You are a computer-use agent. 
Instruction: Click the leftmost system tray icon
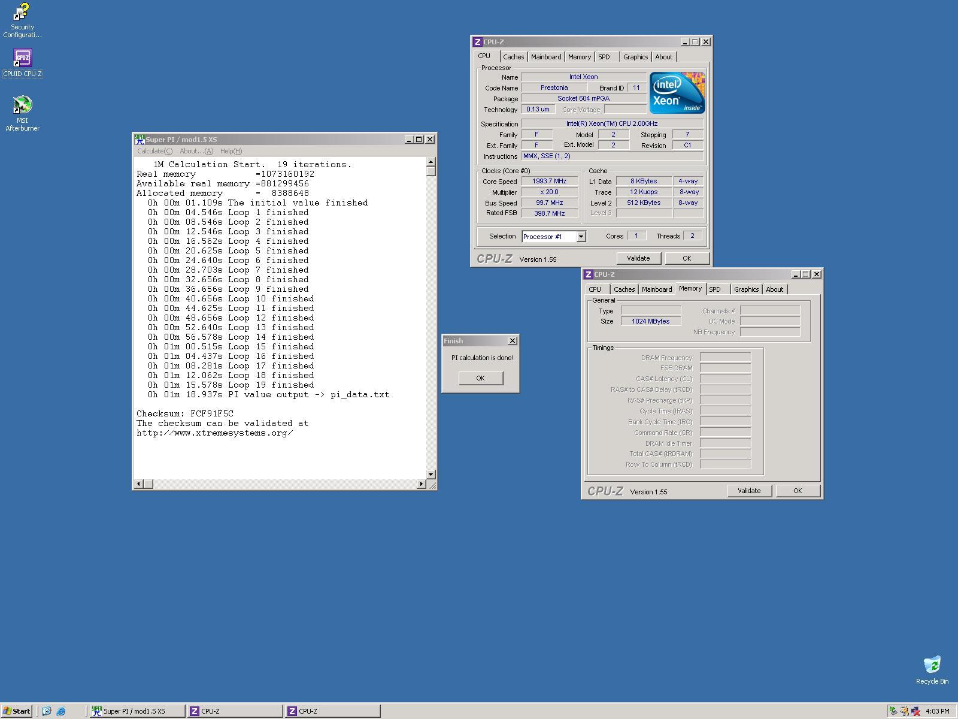click(x=893, y=711)
